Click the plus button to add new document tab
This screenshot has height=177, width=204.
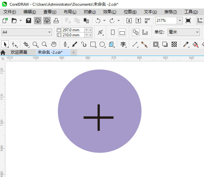(74, 52)
